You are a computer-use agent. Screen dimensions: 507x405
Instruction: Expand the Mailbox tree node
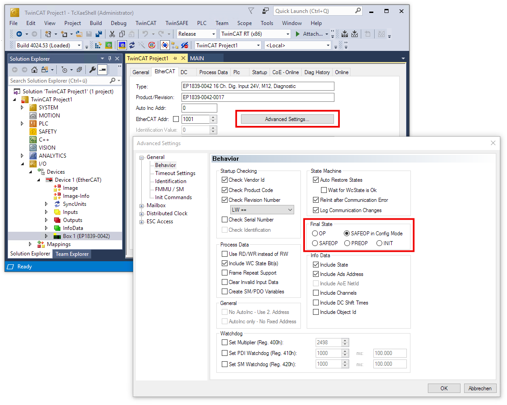pyautogui.click(x=142, y=205)
